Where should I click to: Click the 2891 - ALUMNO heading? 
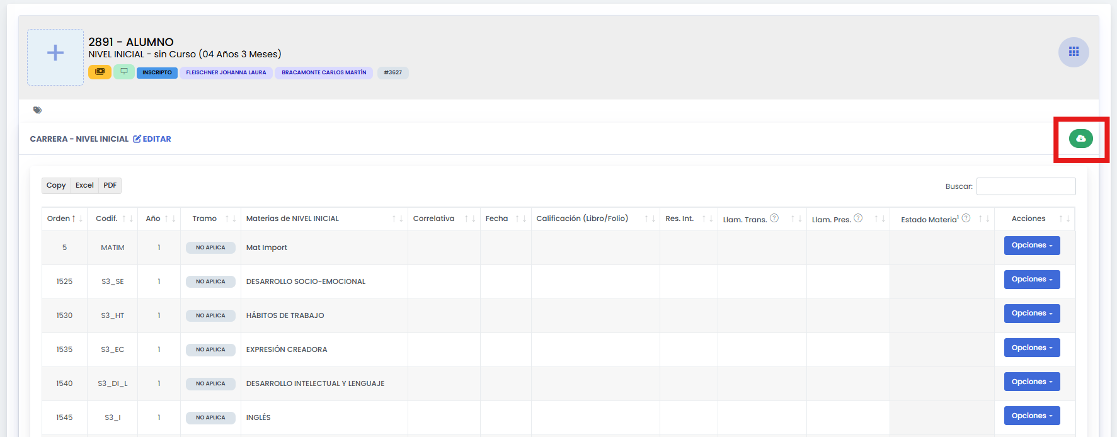tap(131, 42)
